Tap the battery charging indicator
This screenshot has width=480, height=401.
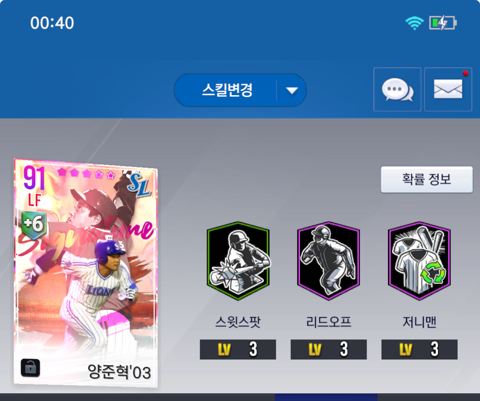pyautogui.click(x=443, y=23)
